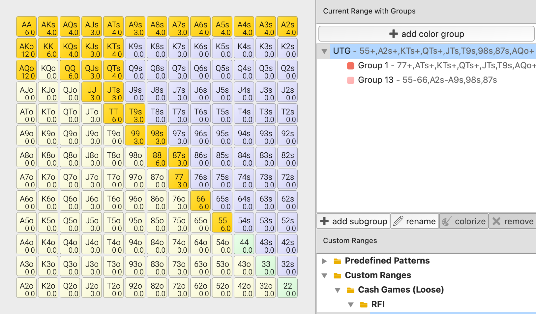Collapse the Custom Ranges folder
Viewport: 536px width, 314px height.
tap(324, 275)
